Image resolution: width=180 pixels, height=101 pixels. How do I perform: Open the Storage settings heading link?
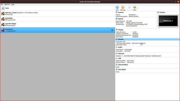click(121, 39)
